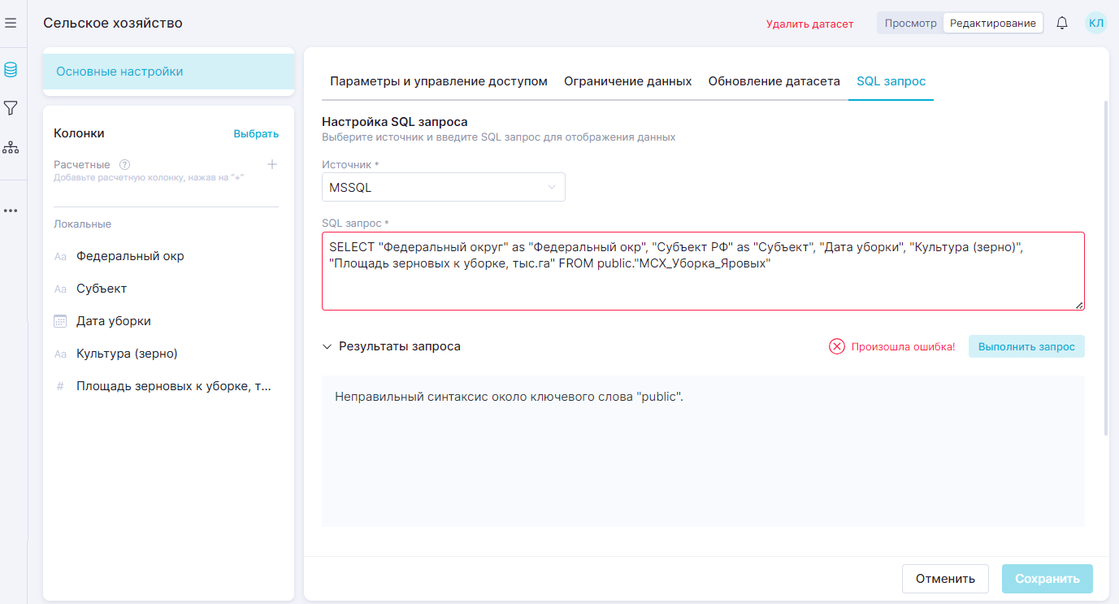Click the vertical scrollbar on the right panel
1119x604 pixels.
pyautogui.click(x=1104, y=268)
